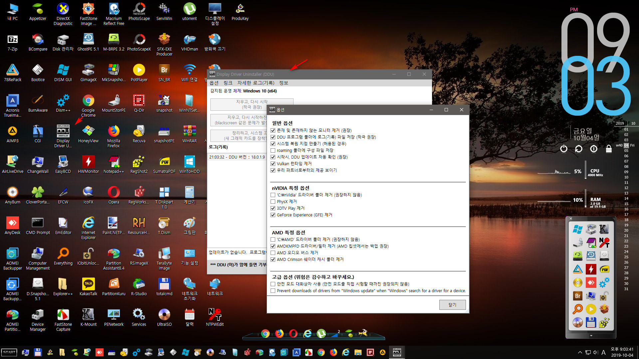
Task: Open Everything search desktop icon
Action: coord(63,256)
